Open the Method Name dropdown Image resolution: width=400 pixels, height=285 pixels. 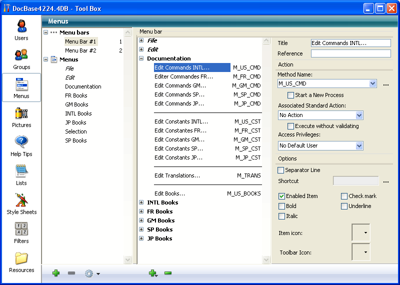(372, 84)
